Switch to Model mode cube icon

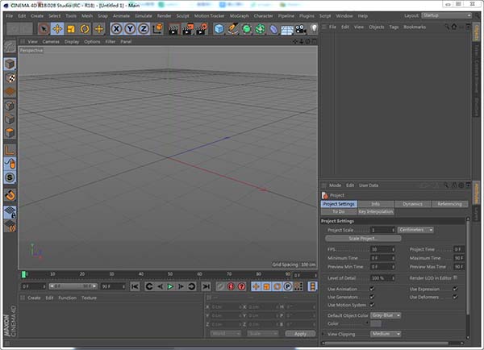pyautogui.click(x=10, y=64)
